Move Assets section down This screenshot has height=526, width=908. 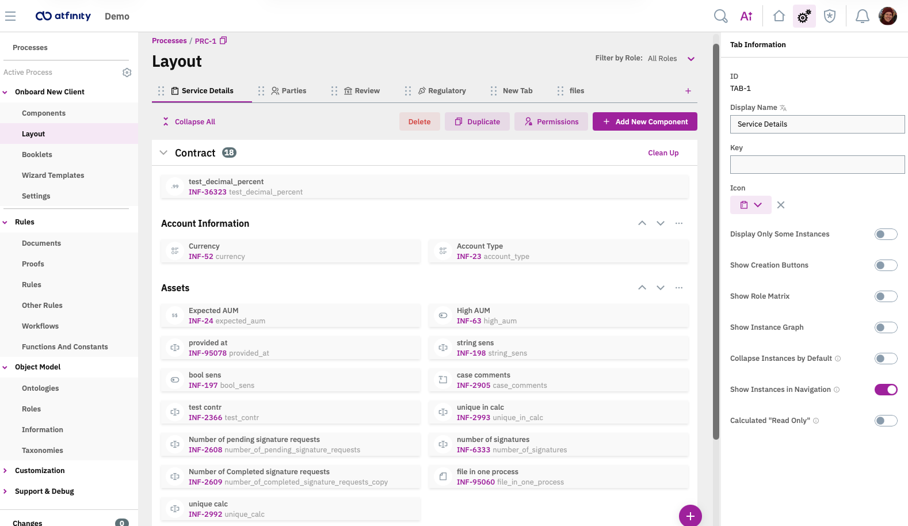pyautogui.click(x=661, y=288)
